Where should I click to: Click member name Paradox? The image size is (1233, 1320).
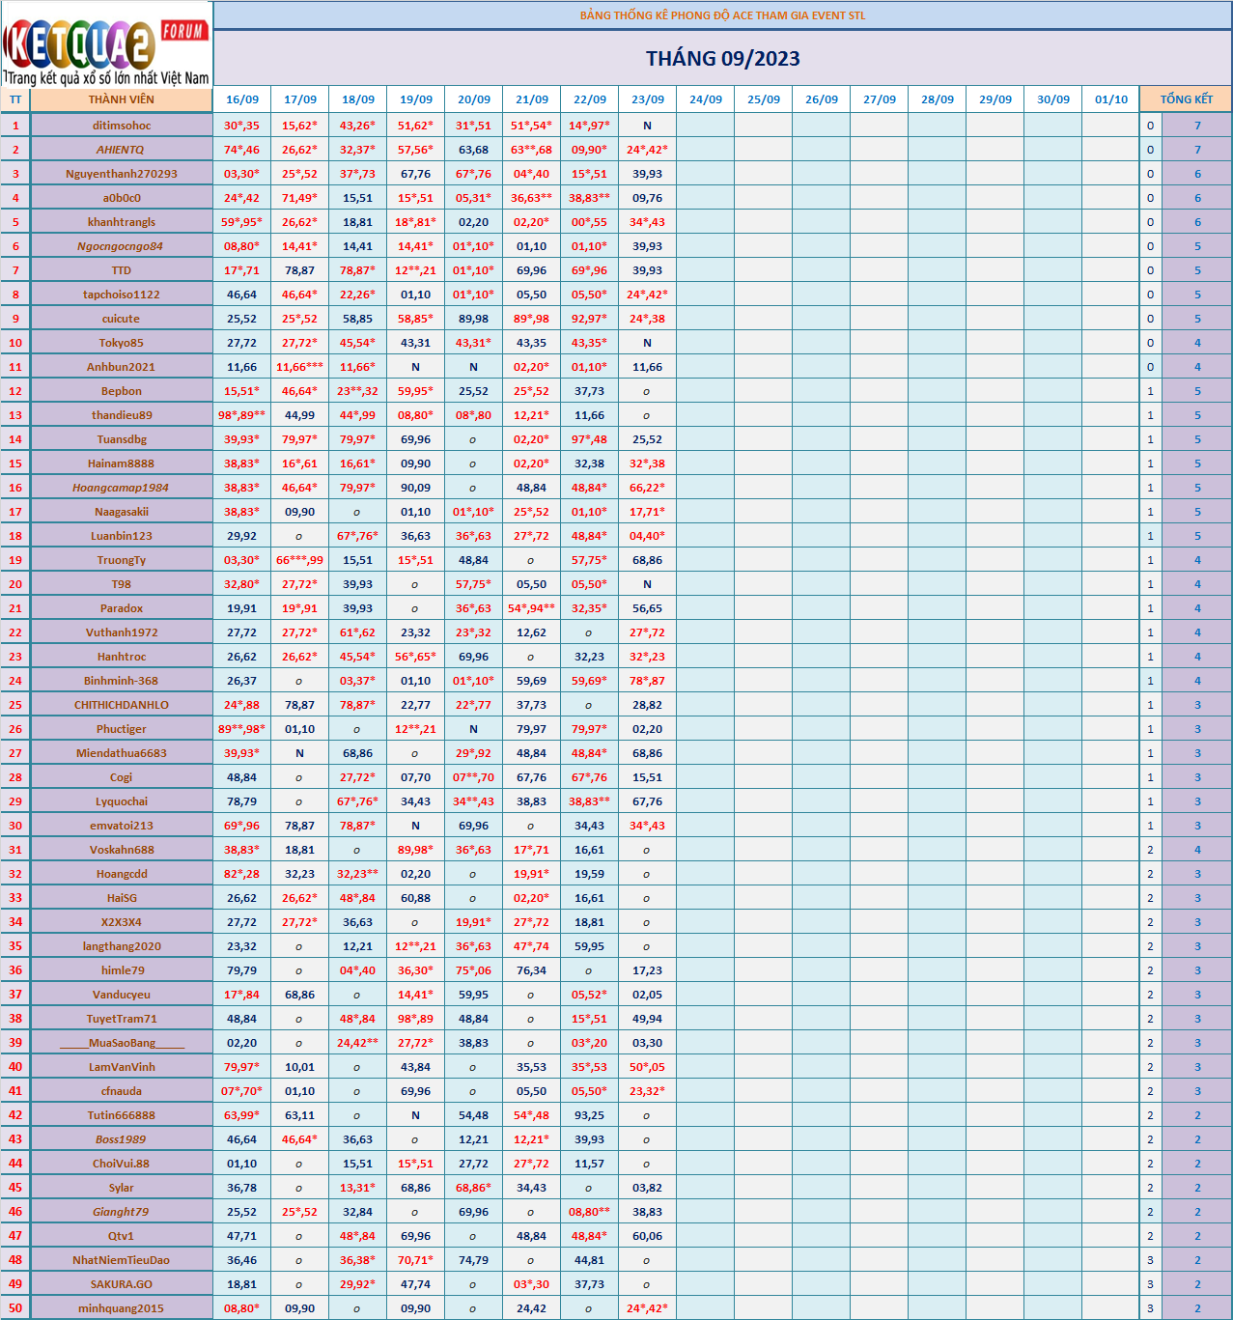[x=122, y=608]
